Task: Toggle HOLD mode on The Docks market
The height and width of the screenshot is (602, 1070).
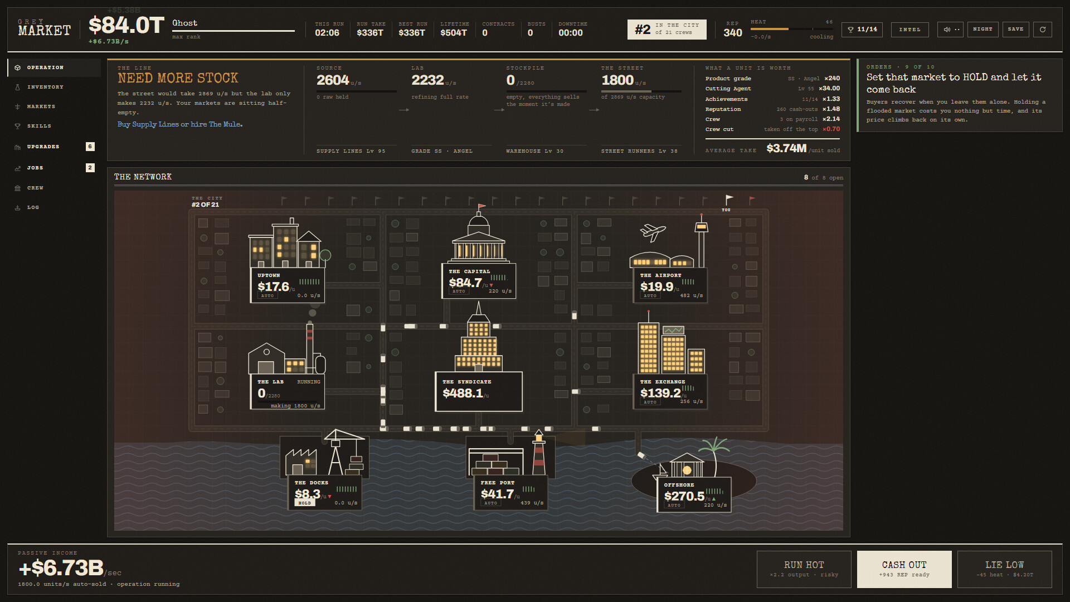Action: [x=304, y=503]
